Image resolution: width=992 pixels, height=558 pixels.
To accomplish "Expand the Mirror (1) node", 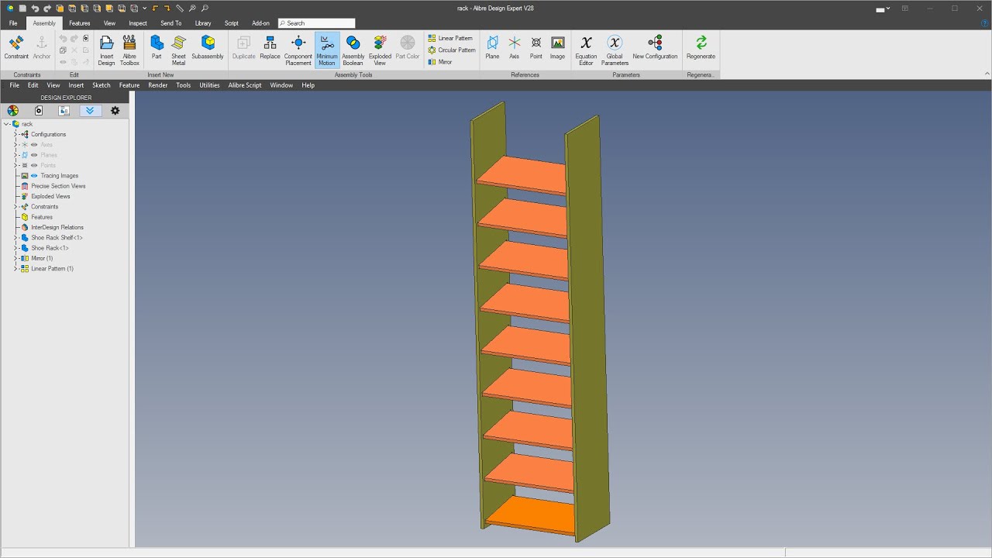I will pyautogui.click(x=15, y=258).
